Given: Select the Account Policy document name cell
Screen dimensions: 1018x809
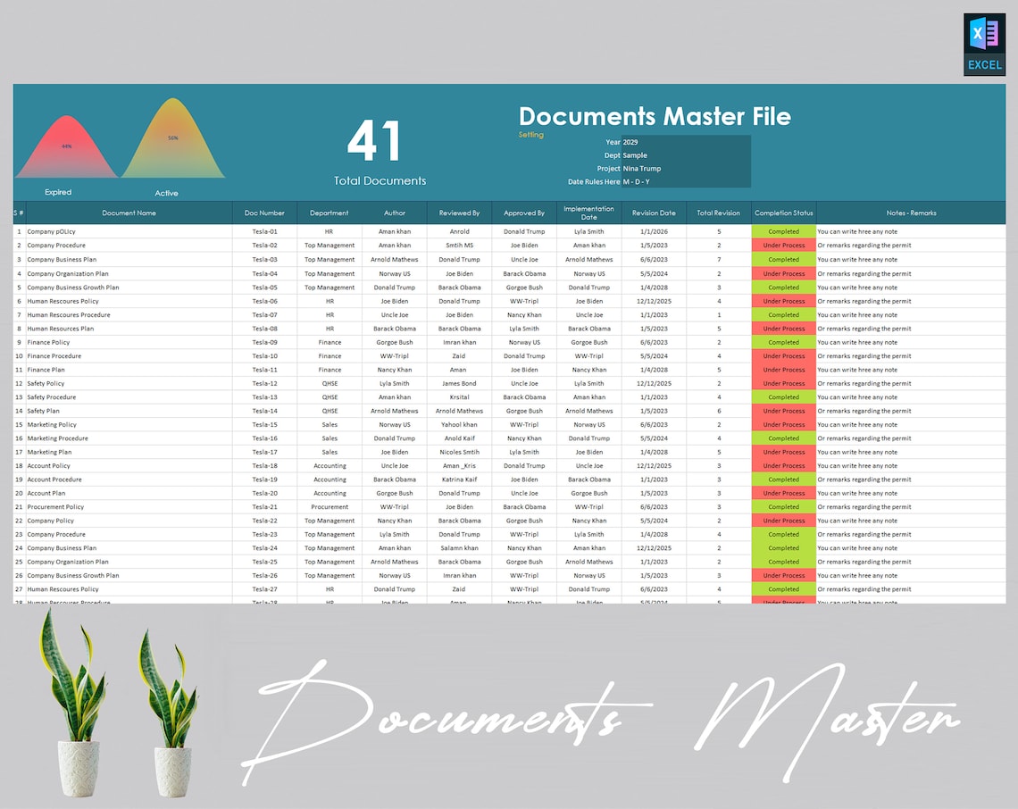Looking at the screenshot, I should (x=129, y=466).
